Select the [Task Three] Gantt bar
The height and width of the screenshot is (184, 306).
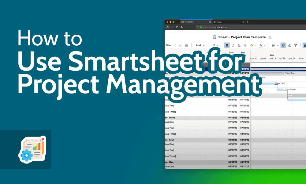(x=281, y=90)
